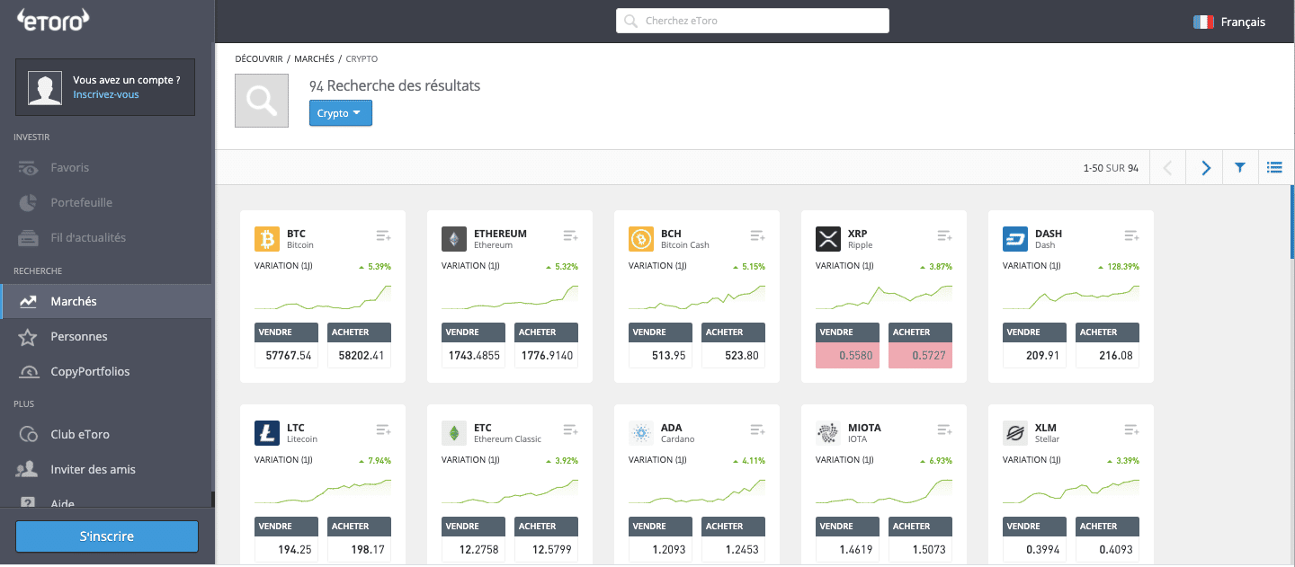Viewport: 1295px width, 567px height.
Task: Open the Crypto category dropdown
Action: [340, 113]
